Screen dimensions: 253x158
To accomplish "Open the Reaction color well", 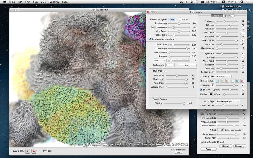I will (213, 85).
